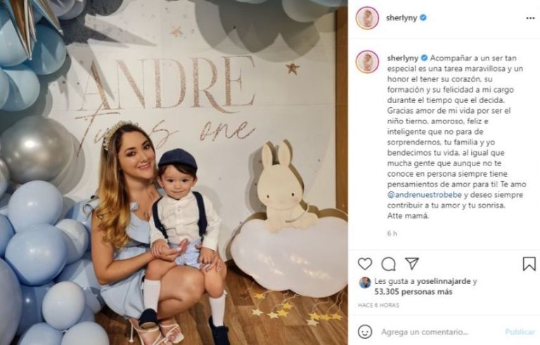The image size is (540, 345).
Task: Click the birthday photo of the post
Action: [174, 172]
